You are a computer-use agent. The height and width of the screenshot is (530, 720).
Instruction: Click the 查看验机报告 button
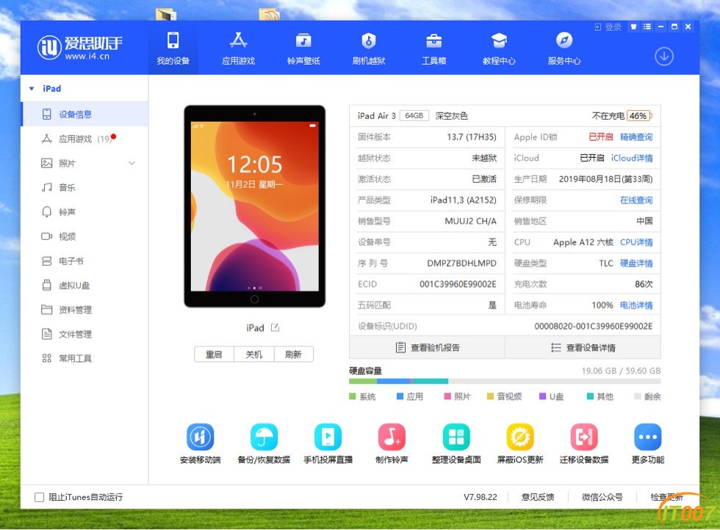click(x=427, y=347)
